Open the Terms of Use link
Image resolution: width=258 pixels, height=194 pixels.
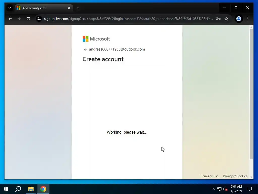(x=210, y=176)
